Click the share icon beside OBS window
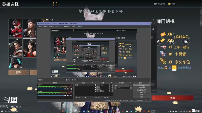Screen dimensions: 202x113 coord(153,29)
